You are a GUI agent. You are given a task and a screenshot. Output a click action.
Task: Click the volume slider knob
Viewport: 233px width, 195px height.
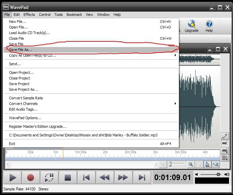point(218,174)
